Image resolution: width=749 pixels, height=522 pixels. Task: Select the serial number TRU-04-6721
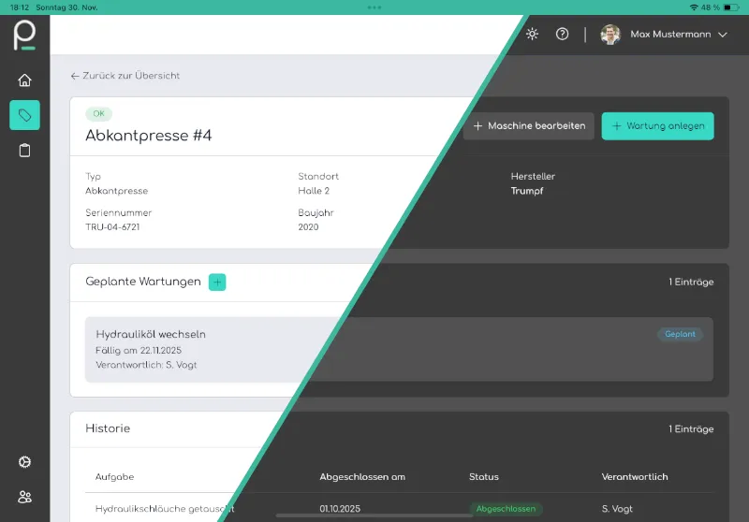[x=112, y=227]
